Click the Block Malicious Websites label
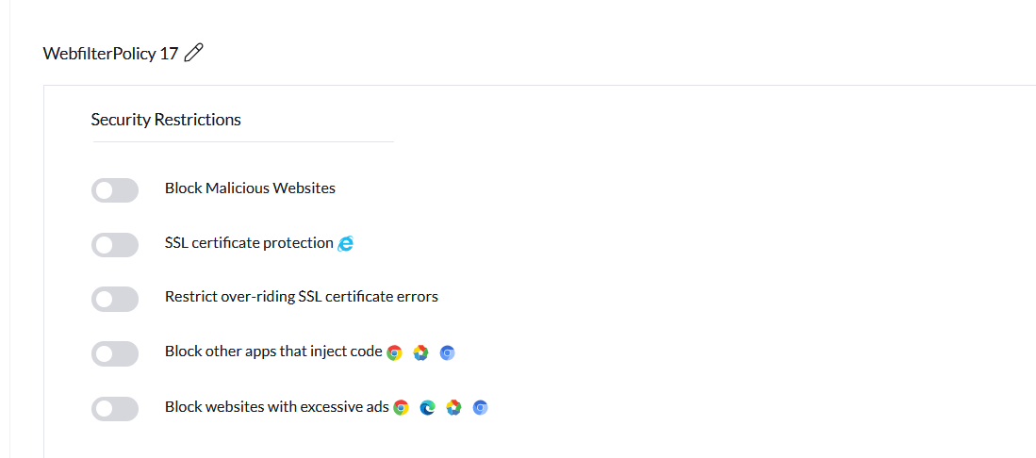 pos(250,188)
